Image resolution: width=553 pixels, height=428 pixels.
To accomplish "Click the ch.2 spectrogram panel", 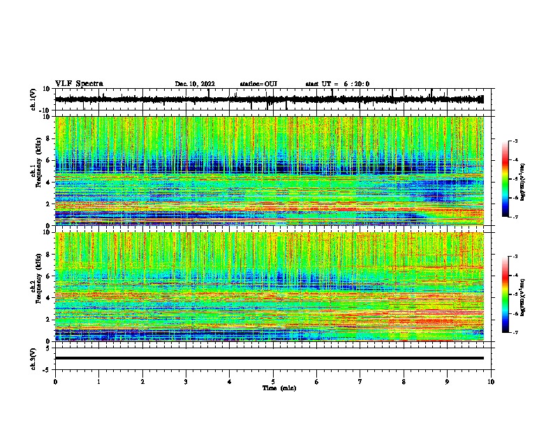I will (270, 287).
